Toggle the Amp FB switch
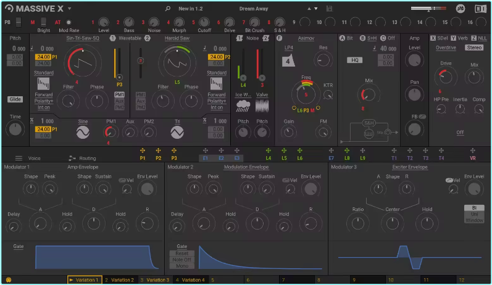This screenshot has height=285, width=492. [422, 117]
